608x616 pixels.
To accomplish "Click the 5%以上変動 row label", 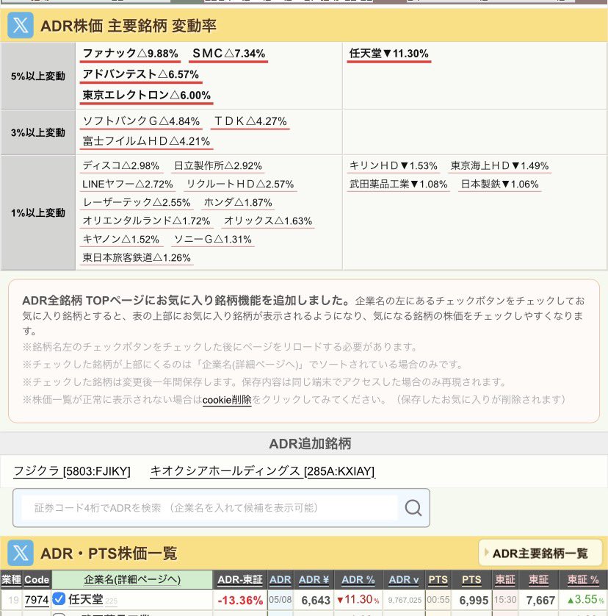I will pos(38,76).
